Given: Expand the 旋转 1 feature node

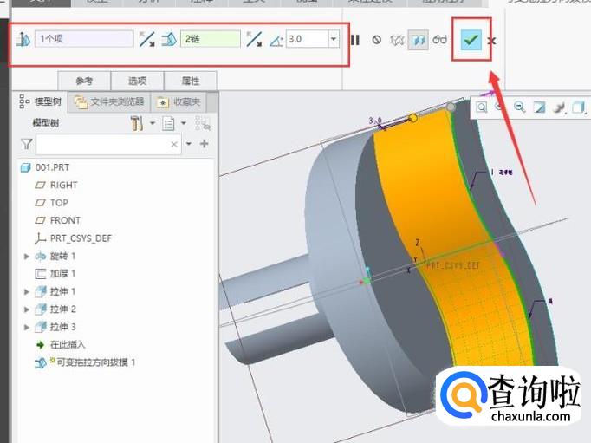Looking at the screenshot, I should coord(26,257).
